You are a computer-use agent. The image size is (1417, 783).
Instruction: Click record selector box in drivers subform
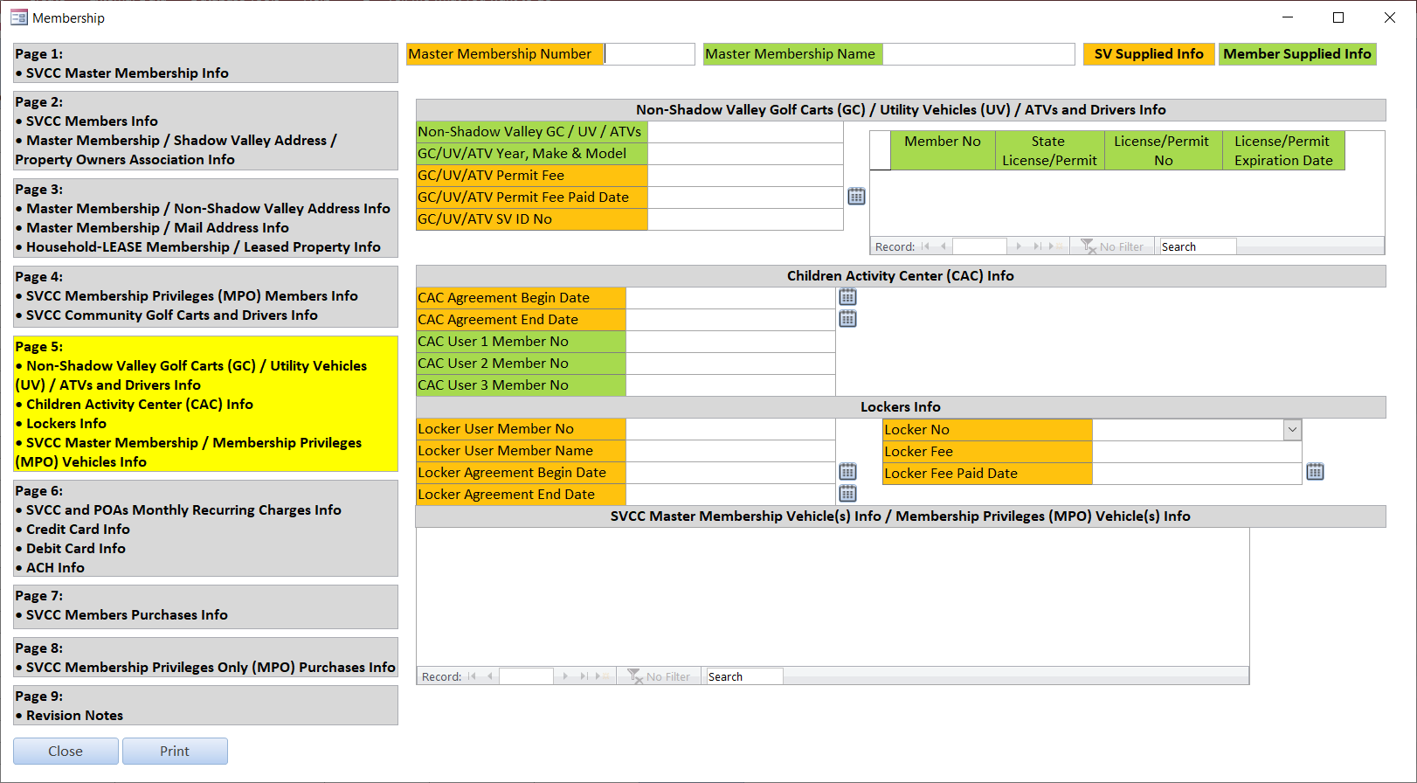[881, 150]
